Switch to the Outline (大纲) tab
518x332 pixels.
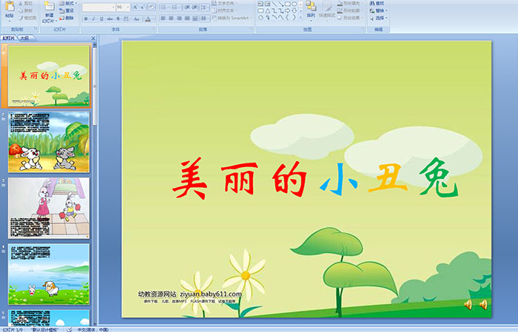coord(24,38)
